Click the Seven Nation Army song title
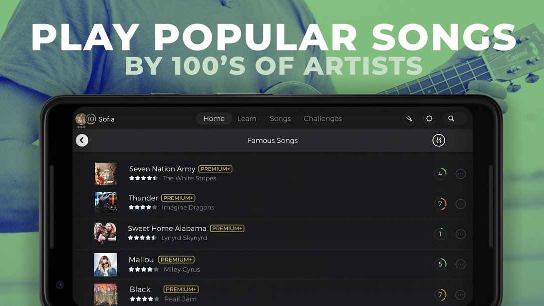Screen dimensions: 544x306 [x=162, y=169]
